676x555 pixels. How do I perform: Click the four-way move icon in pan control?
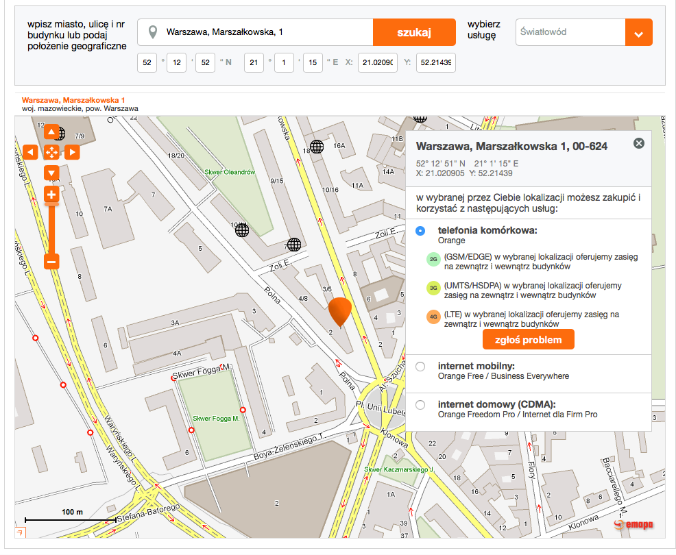click(51, 151)
